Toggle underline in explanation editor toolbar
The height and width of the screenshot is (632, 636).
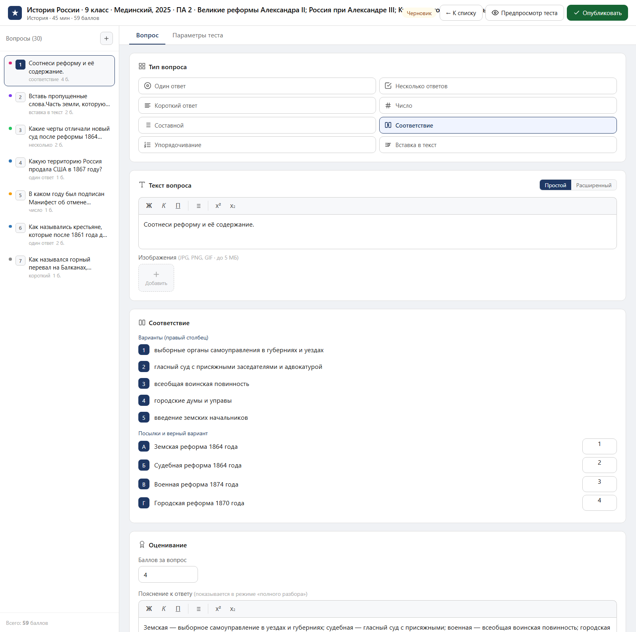coord(178,609)
